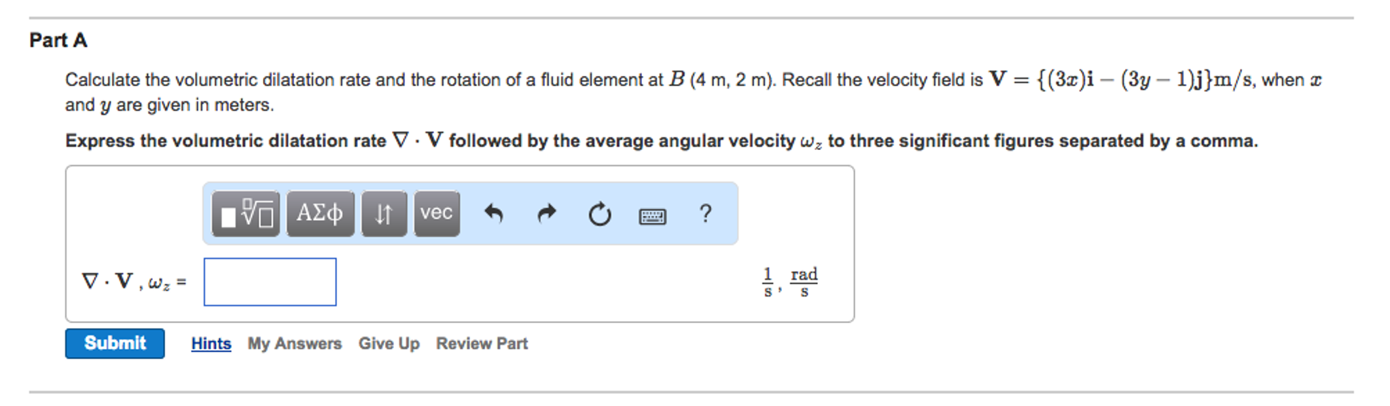Click inside the answer input box
The width and height of the screenshot is (1390, 406).
tap(270, 281)
